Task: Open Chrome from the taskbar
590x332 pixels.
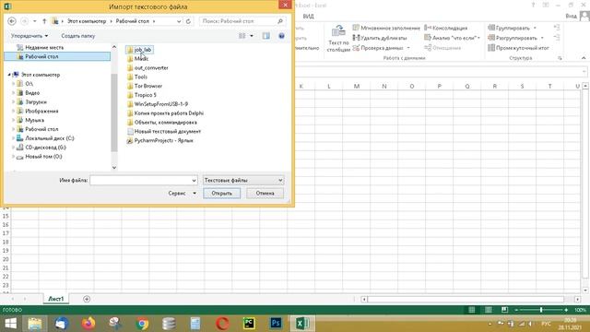Action: [142, 324]
